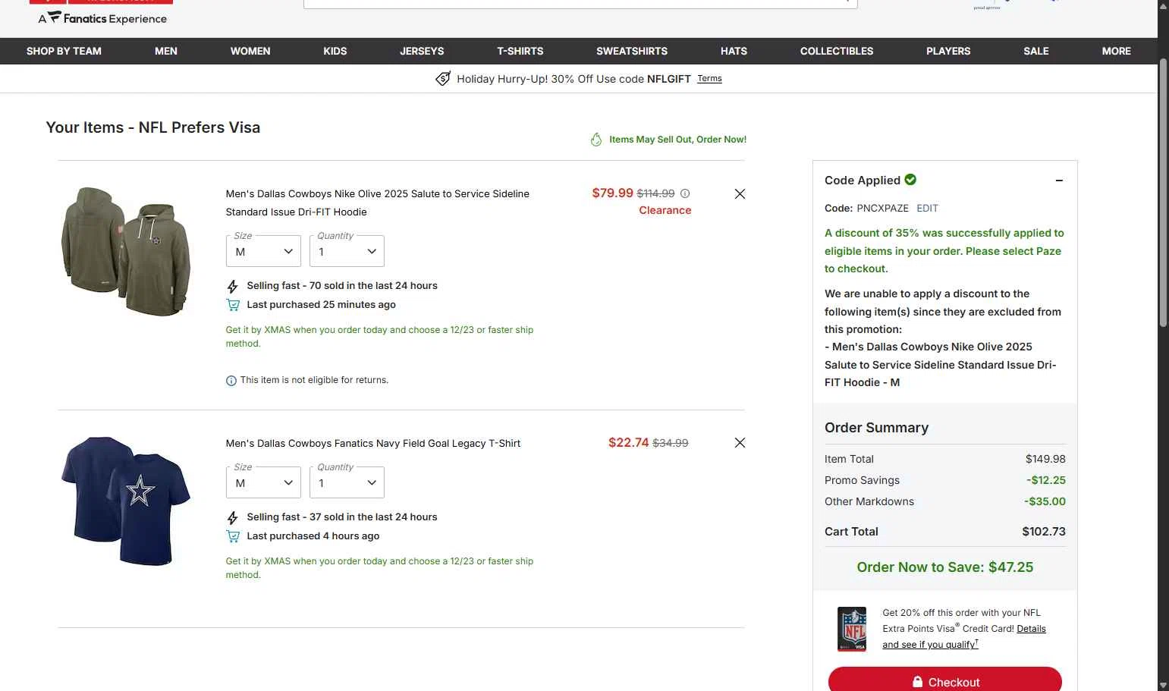This screenshot has height=691, width=1169.
Task: Click the olive hoodie product thumbnail
Action: (x=126, y=251)
